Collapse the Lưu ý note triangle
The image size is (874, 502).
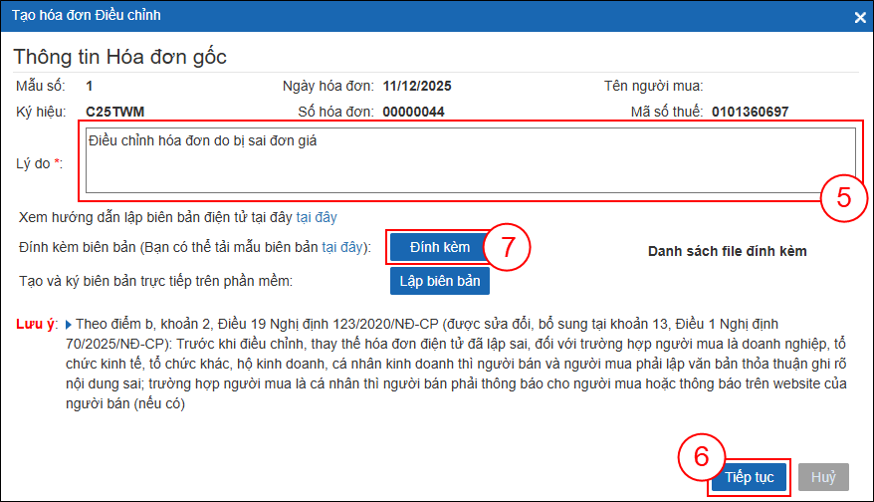pos(68,325)
